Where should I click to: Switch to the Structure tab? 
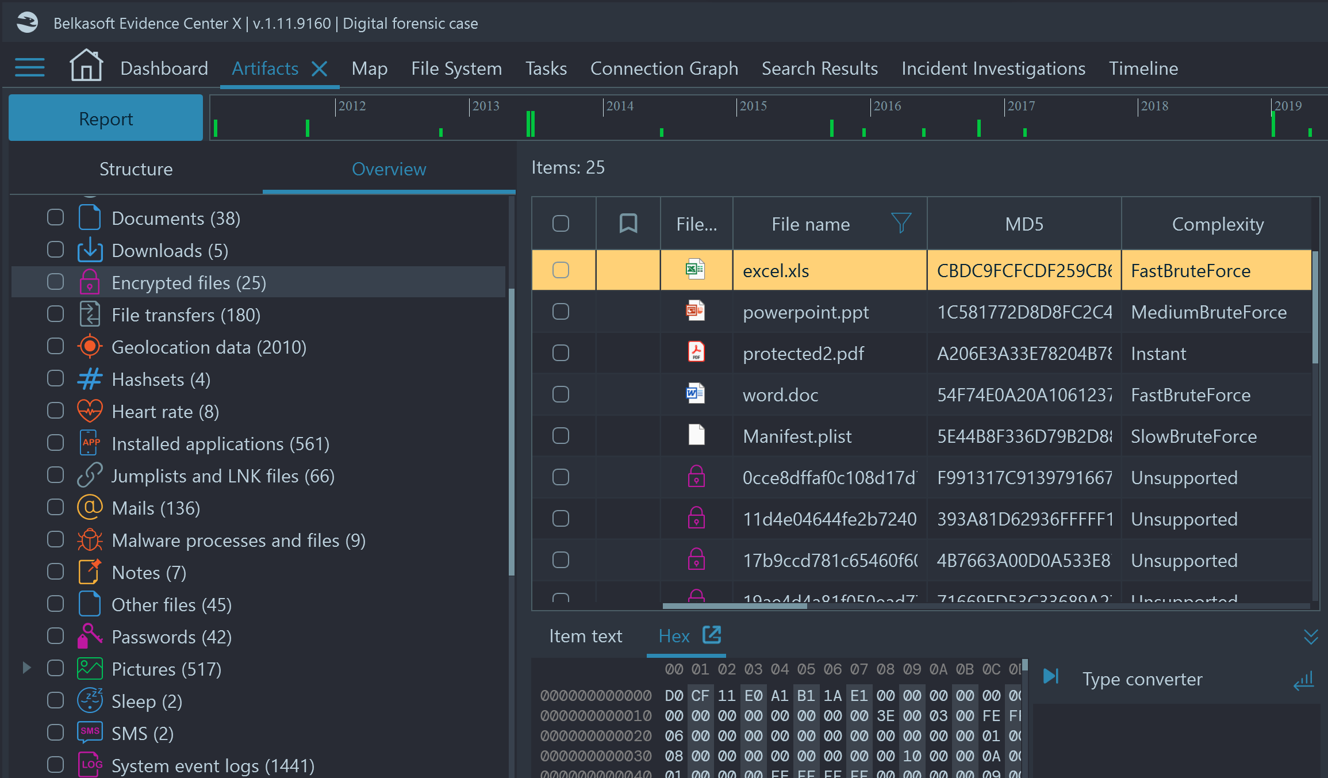(136, 169)
